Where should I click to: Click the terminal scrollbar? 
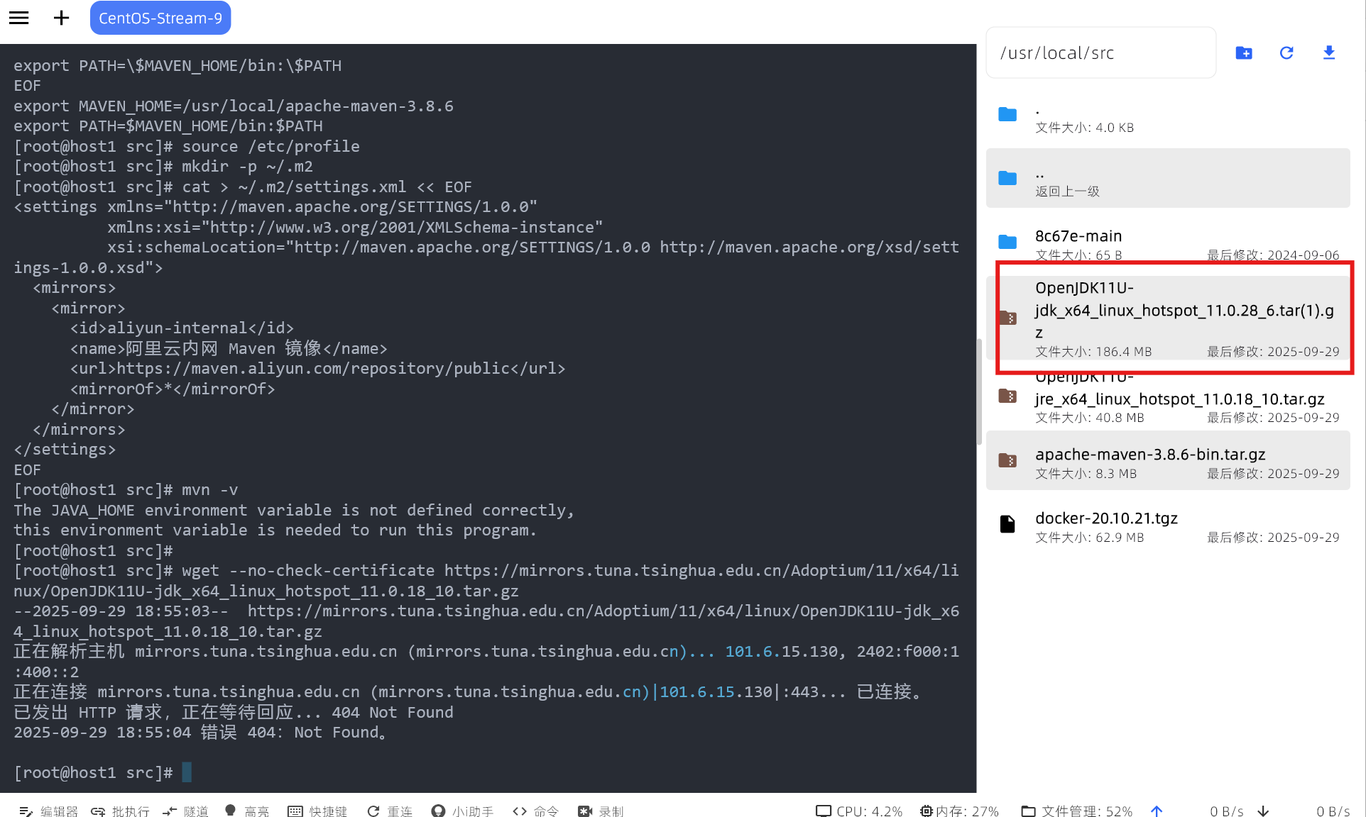tap(979, 391)
